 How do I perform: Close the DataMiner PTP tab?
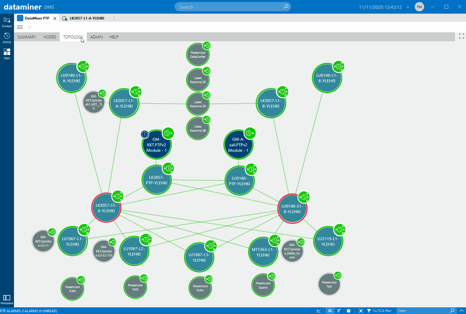(x=55, y=18)
